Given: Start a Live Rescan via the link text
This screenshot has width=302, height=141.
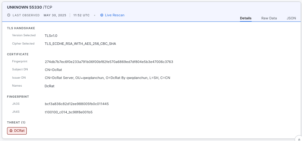Looking at the screenshot, I should [x=115, y=15].
